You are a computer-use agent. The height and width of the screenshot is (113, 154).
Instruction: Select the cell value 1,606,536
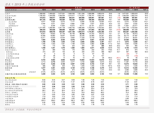point(71,14)
